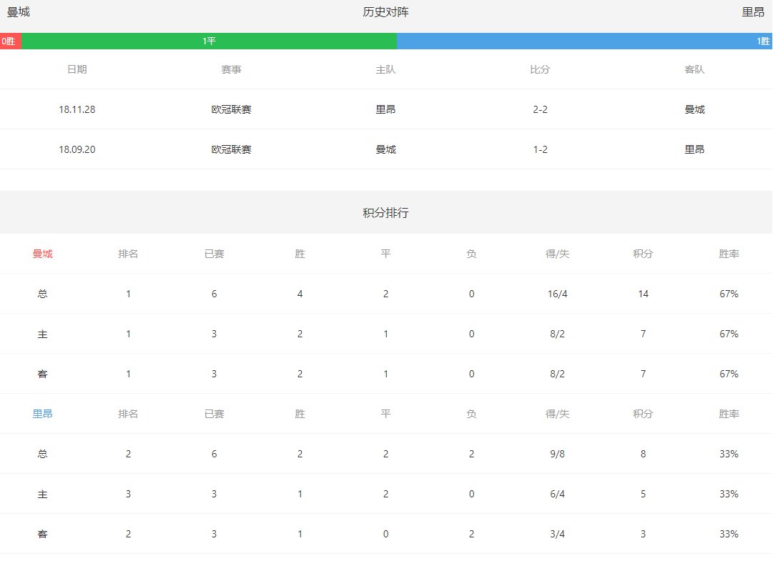The height and width of the screenshot is (566, 773).
Task: Click away team 曼城 in 18.11.28 row
Action: [x=694, y=109]
